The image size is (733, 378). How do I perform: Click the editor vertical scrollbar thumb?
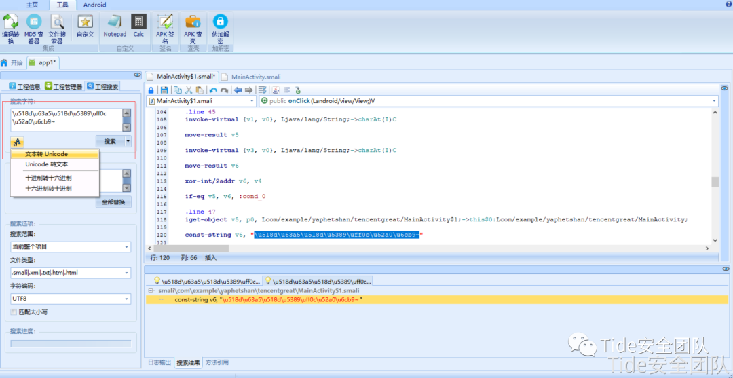(715, 182)
